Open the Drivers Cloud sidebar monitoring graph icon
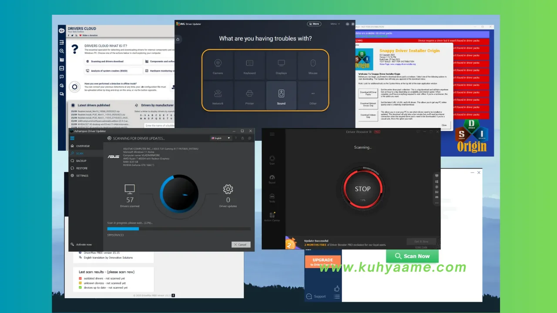Viewport: 557px width, 313px height. click(62, 68)
